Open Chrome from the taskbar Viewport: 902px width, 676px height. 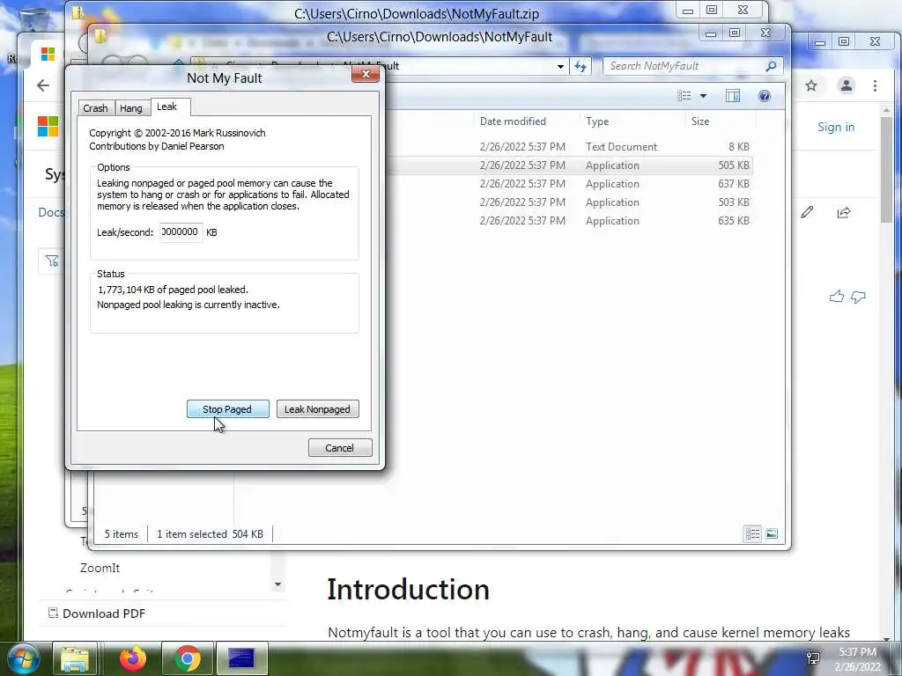188,658
